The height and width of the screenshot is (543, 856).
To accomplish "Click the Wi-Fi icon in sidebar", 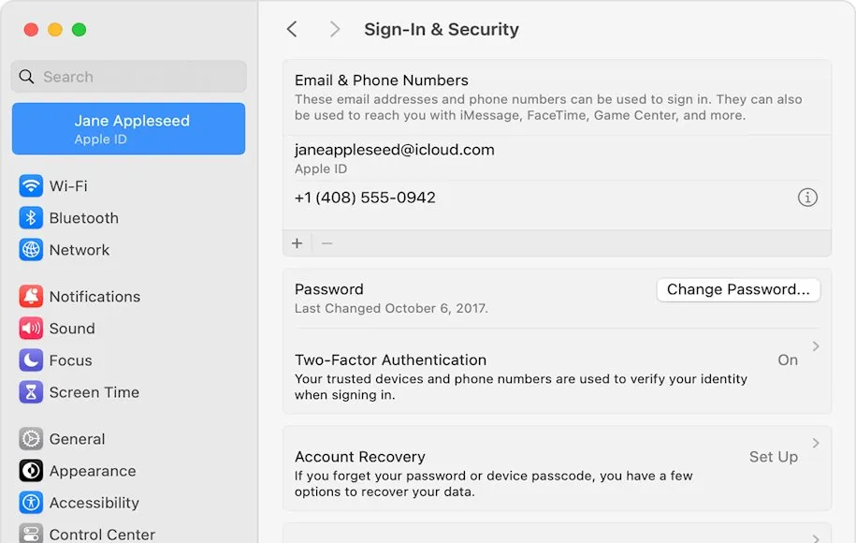I will click(x=32, y=186).
